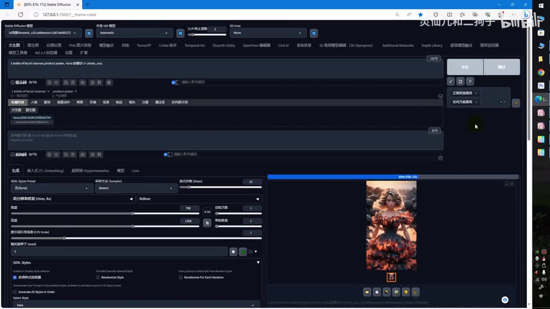Click the ruler icon below the preview

pyautogui.click(x=415, y=292)
